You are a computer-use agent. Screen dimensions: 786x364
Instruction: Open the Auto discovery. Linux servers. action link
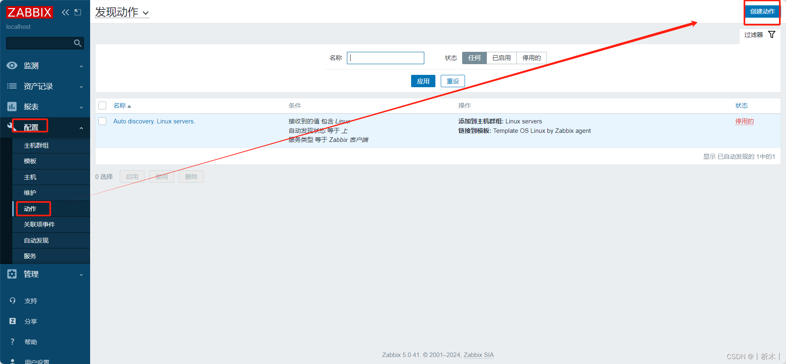coord(154,121)
